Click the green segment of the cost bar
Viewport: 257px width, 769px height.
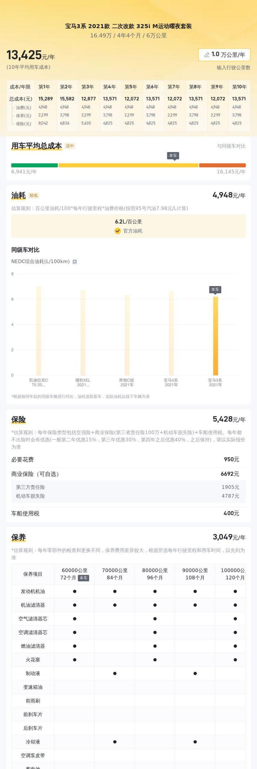(x=34, y=165)
